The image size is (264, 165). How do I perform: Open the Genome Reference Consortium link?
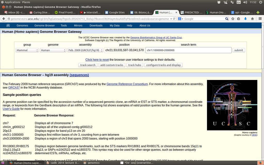pos(127,84)
